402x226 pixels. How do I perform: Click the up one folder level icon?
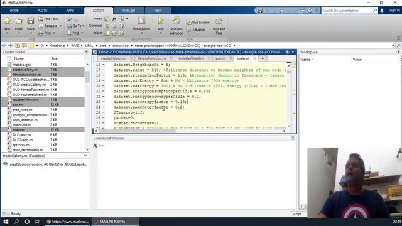pyautogui.click(x=18, y=46)
